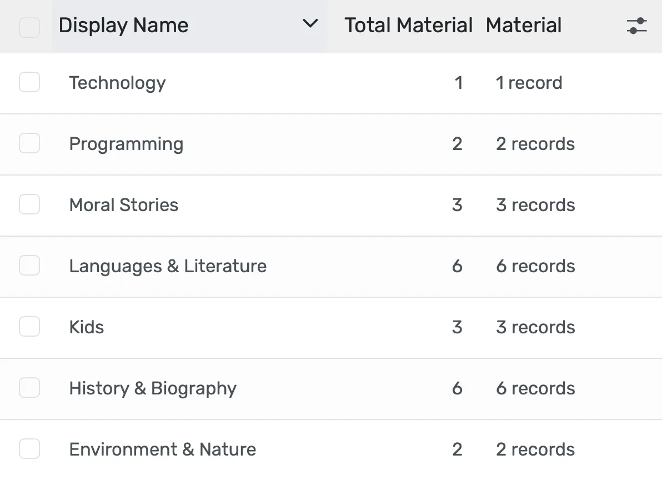Check the Languages & Literature row checkbox

(29, 266)
